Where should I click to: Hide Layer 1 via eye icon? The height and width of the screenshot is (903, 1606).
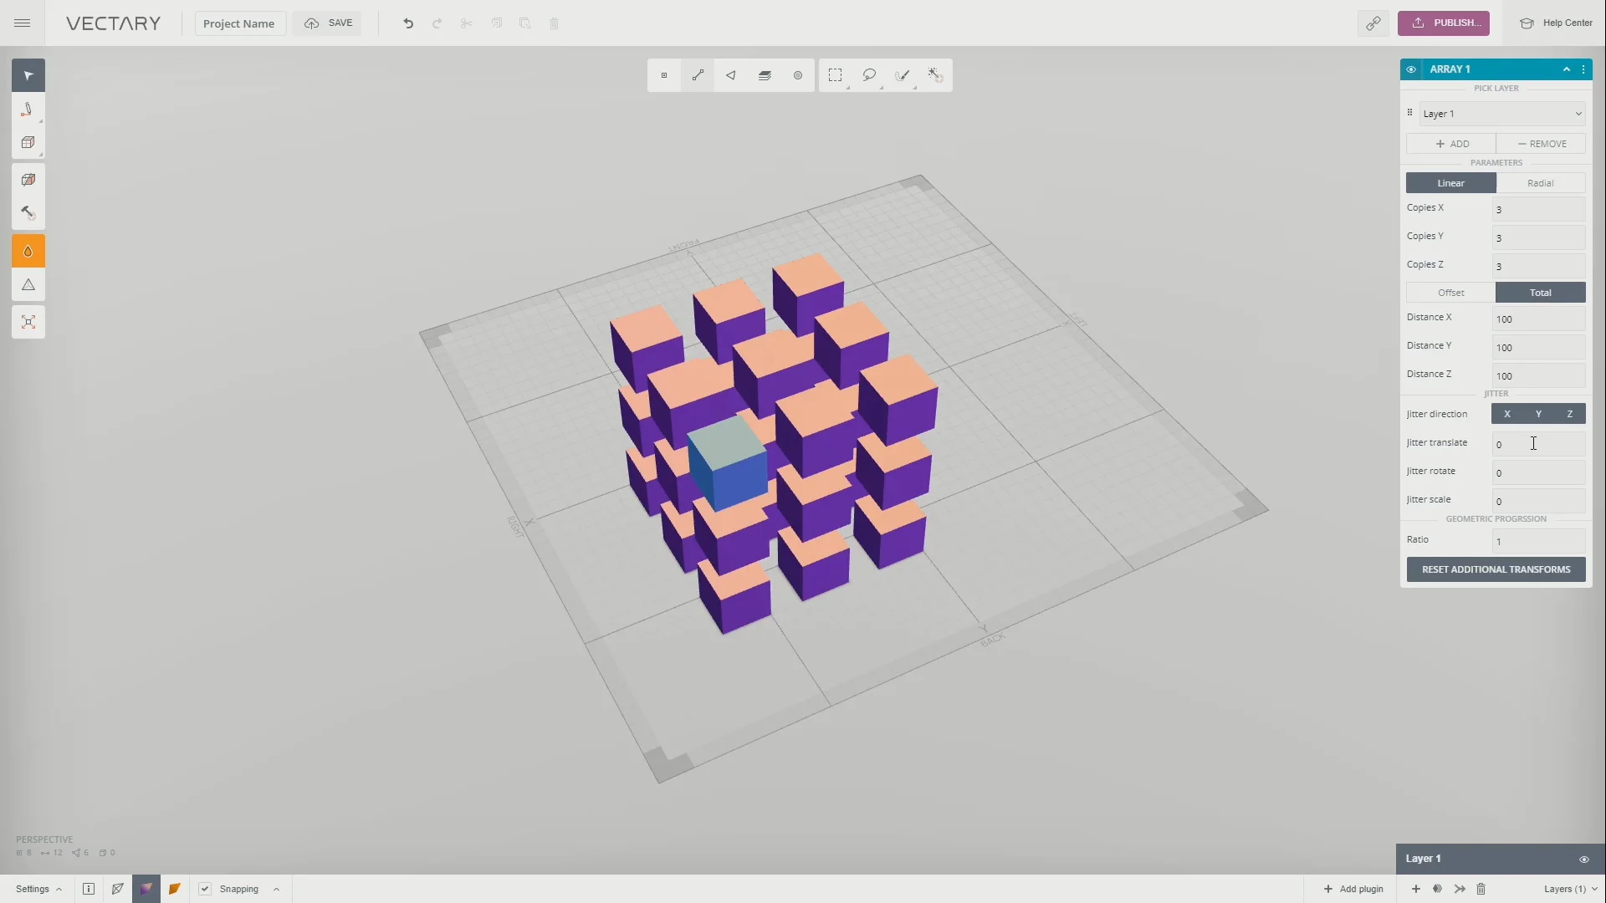(x=1583, y=860)
